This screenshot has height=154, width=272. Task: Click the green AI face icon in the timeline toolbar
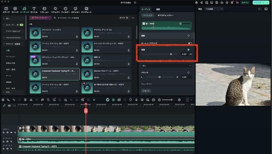(108, 100)
